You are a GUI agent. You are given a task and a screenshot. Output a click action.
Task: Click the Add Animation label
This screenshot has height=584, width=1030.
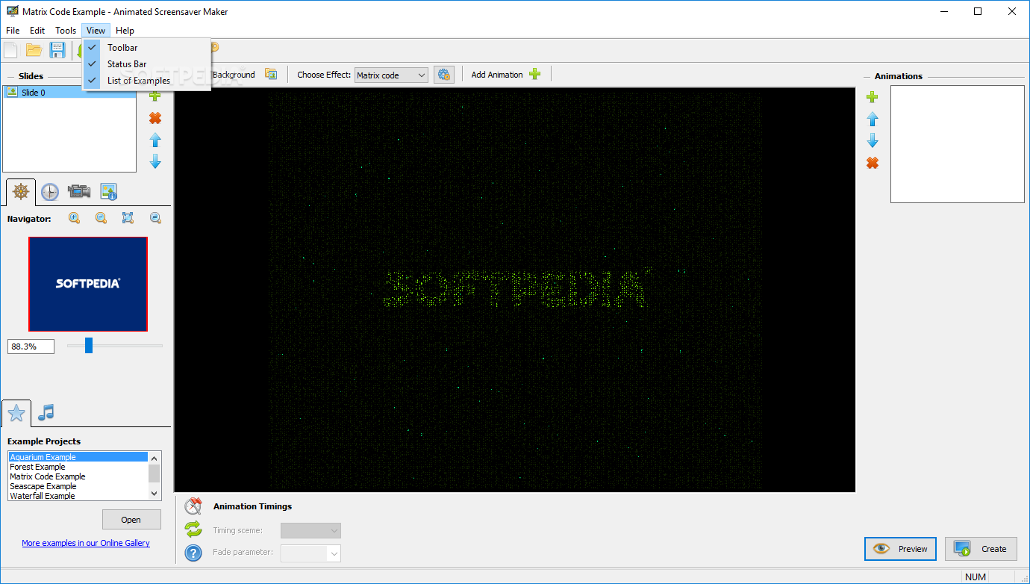(x=497, y=75)
